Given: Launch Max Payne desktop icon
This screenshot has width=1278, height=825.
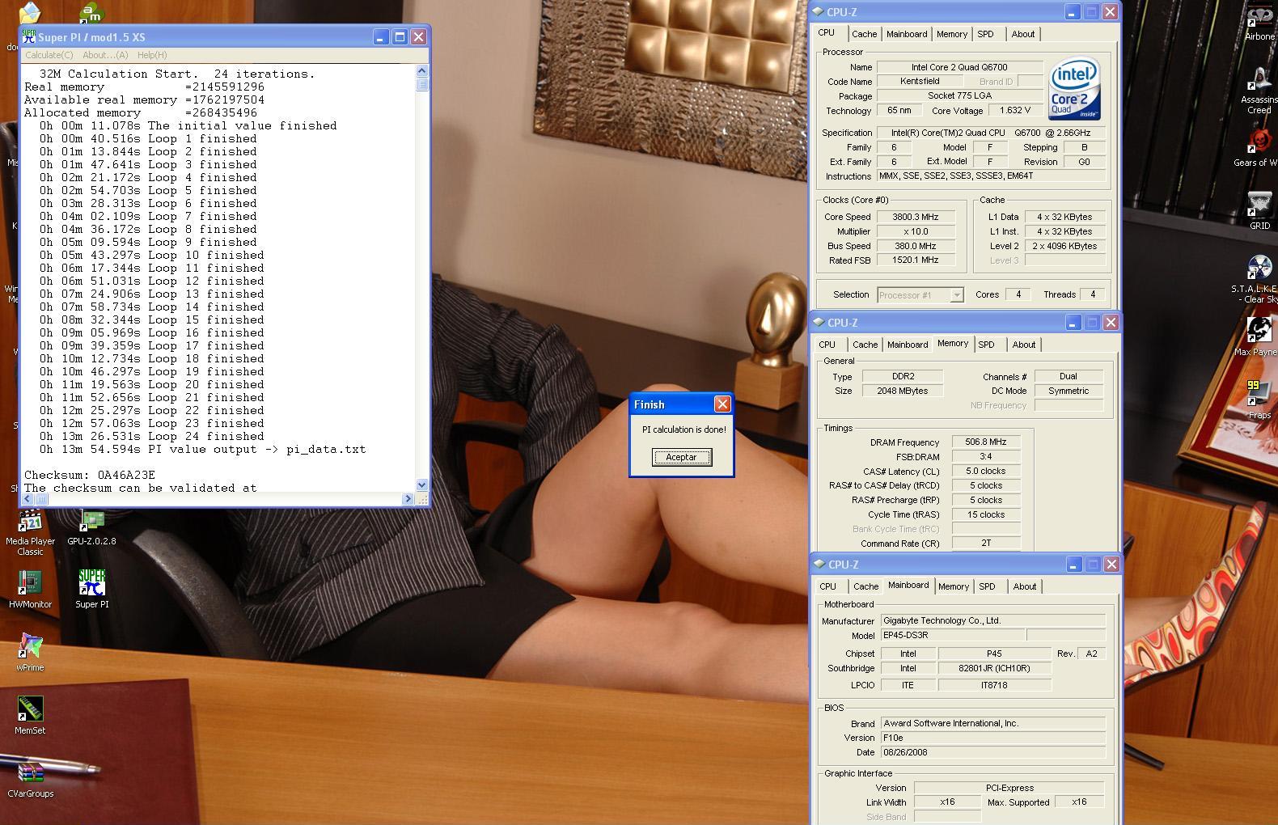Looking at the screenshot, I should (1257, 336).
